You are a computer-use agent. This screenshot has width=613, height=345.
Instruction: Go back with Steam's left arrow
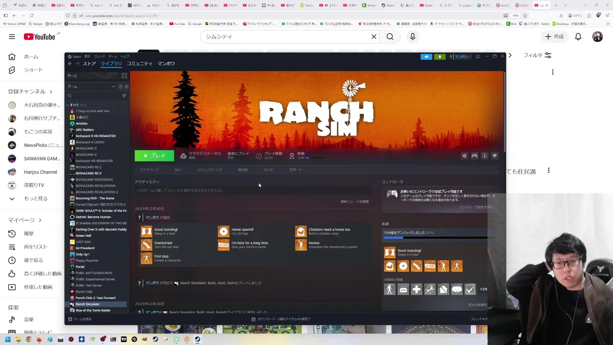[70, 64]
